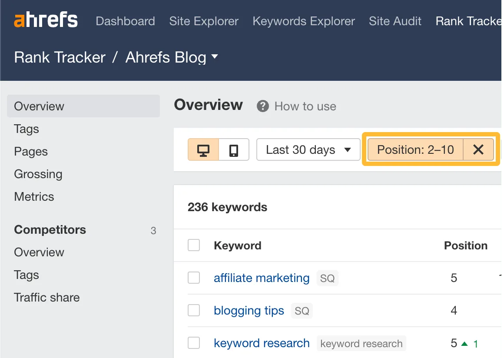Remove the Position 2–10 filter
The width and height of the screenshot is (504, 358).
tap(478, 149)
